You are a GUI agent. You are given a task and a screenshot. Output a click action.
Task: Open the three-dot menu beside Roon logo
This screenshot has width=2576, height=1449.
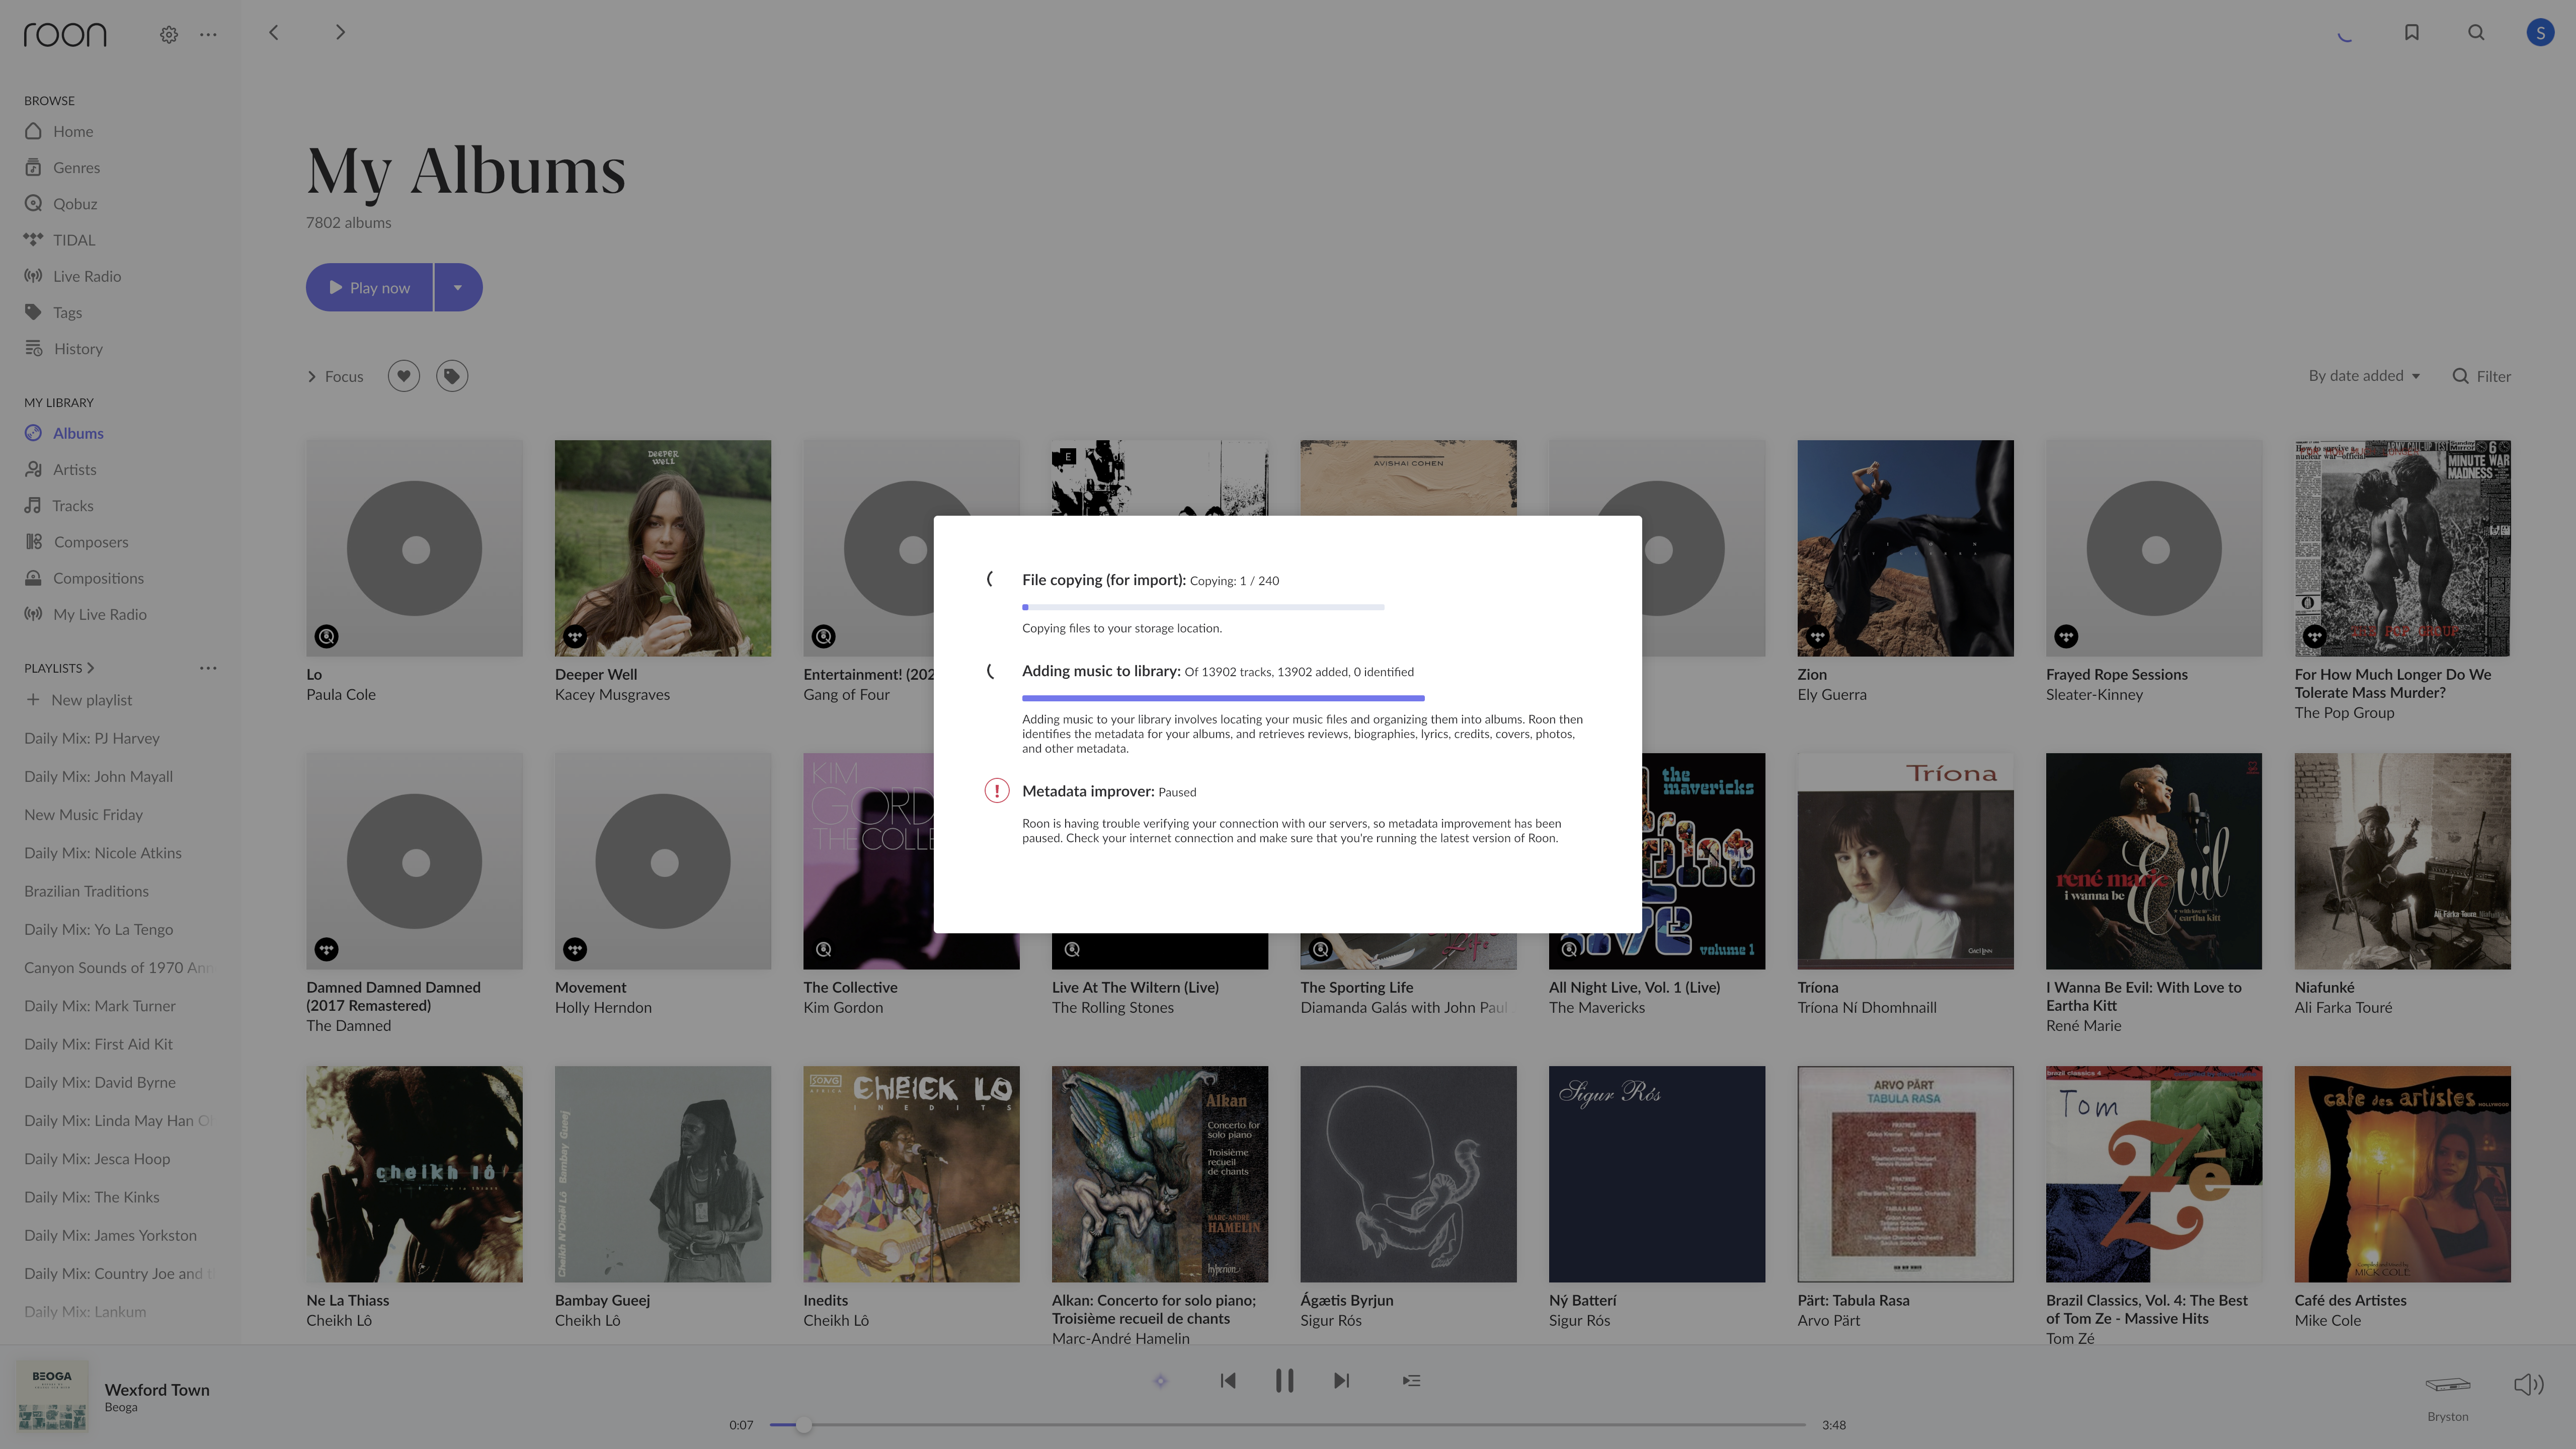click(208, 34)
